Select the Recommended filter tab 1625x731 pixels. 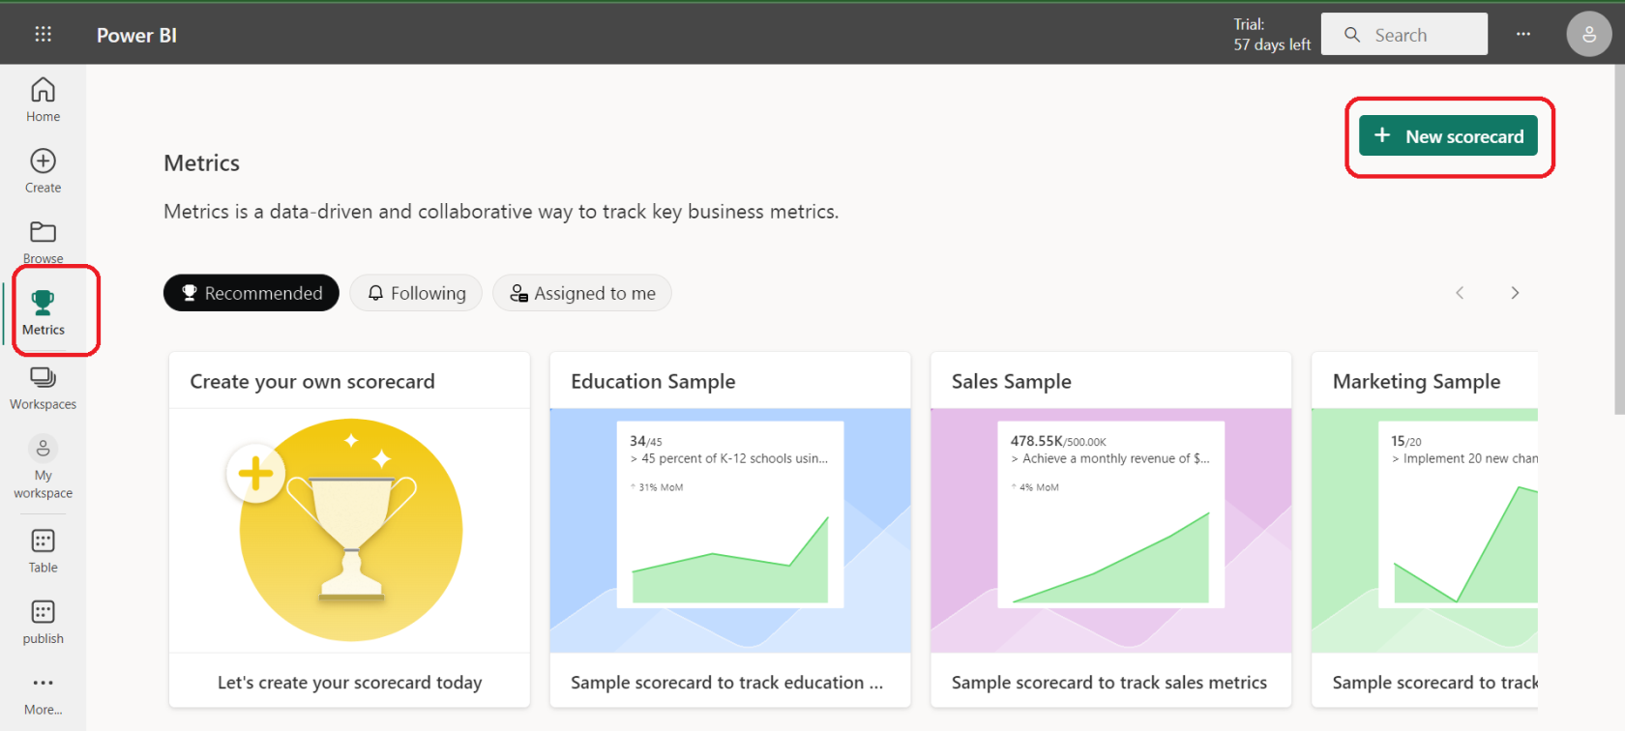[x=251, y=293]
